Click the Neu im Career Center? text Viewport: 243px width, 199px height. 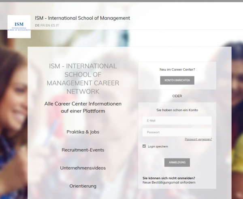click(177, 70)
